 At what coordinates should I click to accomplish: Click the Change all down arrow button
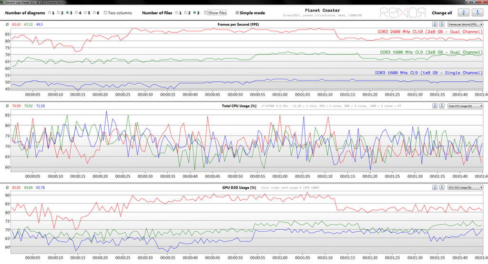coord(478,12)
